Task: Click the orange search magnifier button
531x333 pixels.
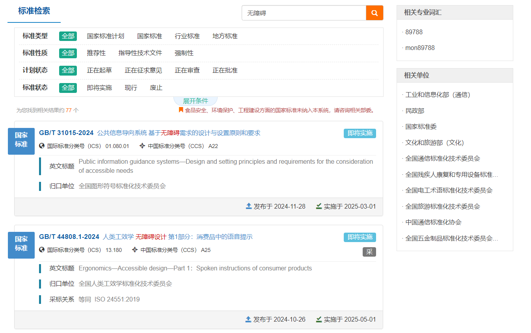Action: (x=374, y=13)
